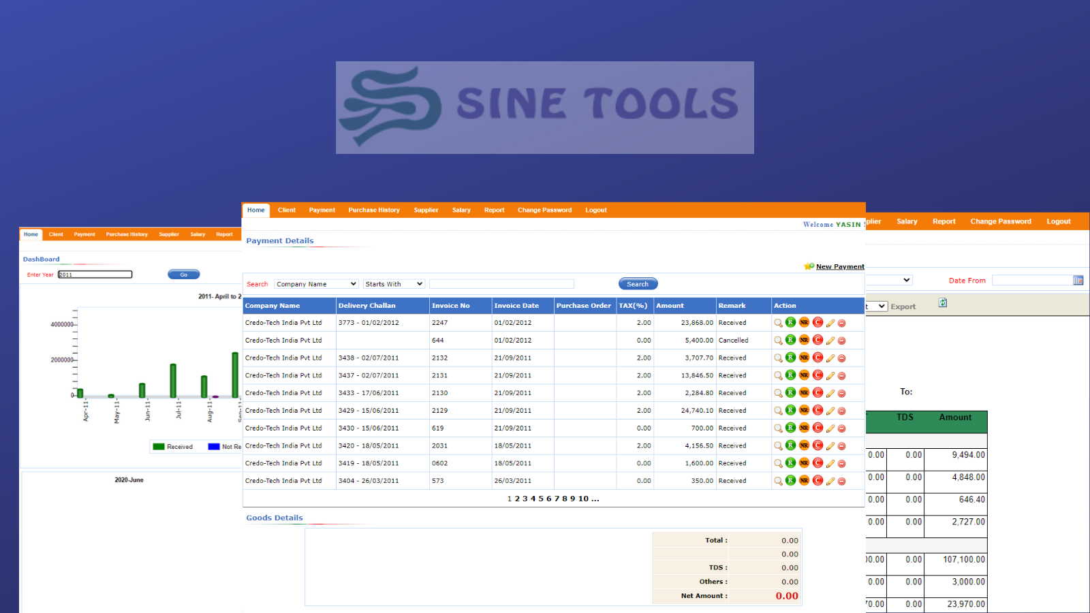1090x613 pixels.
Task: Click the Cancelled remark for invoice 644
Action: point(733,341)
